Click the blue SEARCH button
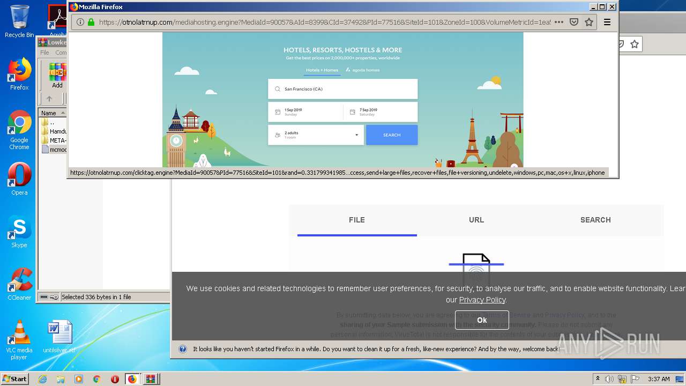The image size is (686, 386). [x=392, y=135]
